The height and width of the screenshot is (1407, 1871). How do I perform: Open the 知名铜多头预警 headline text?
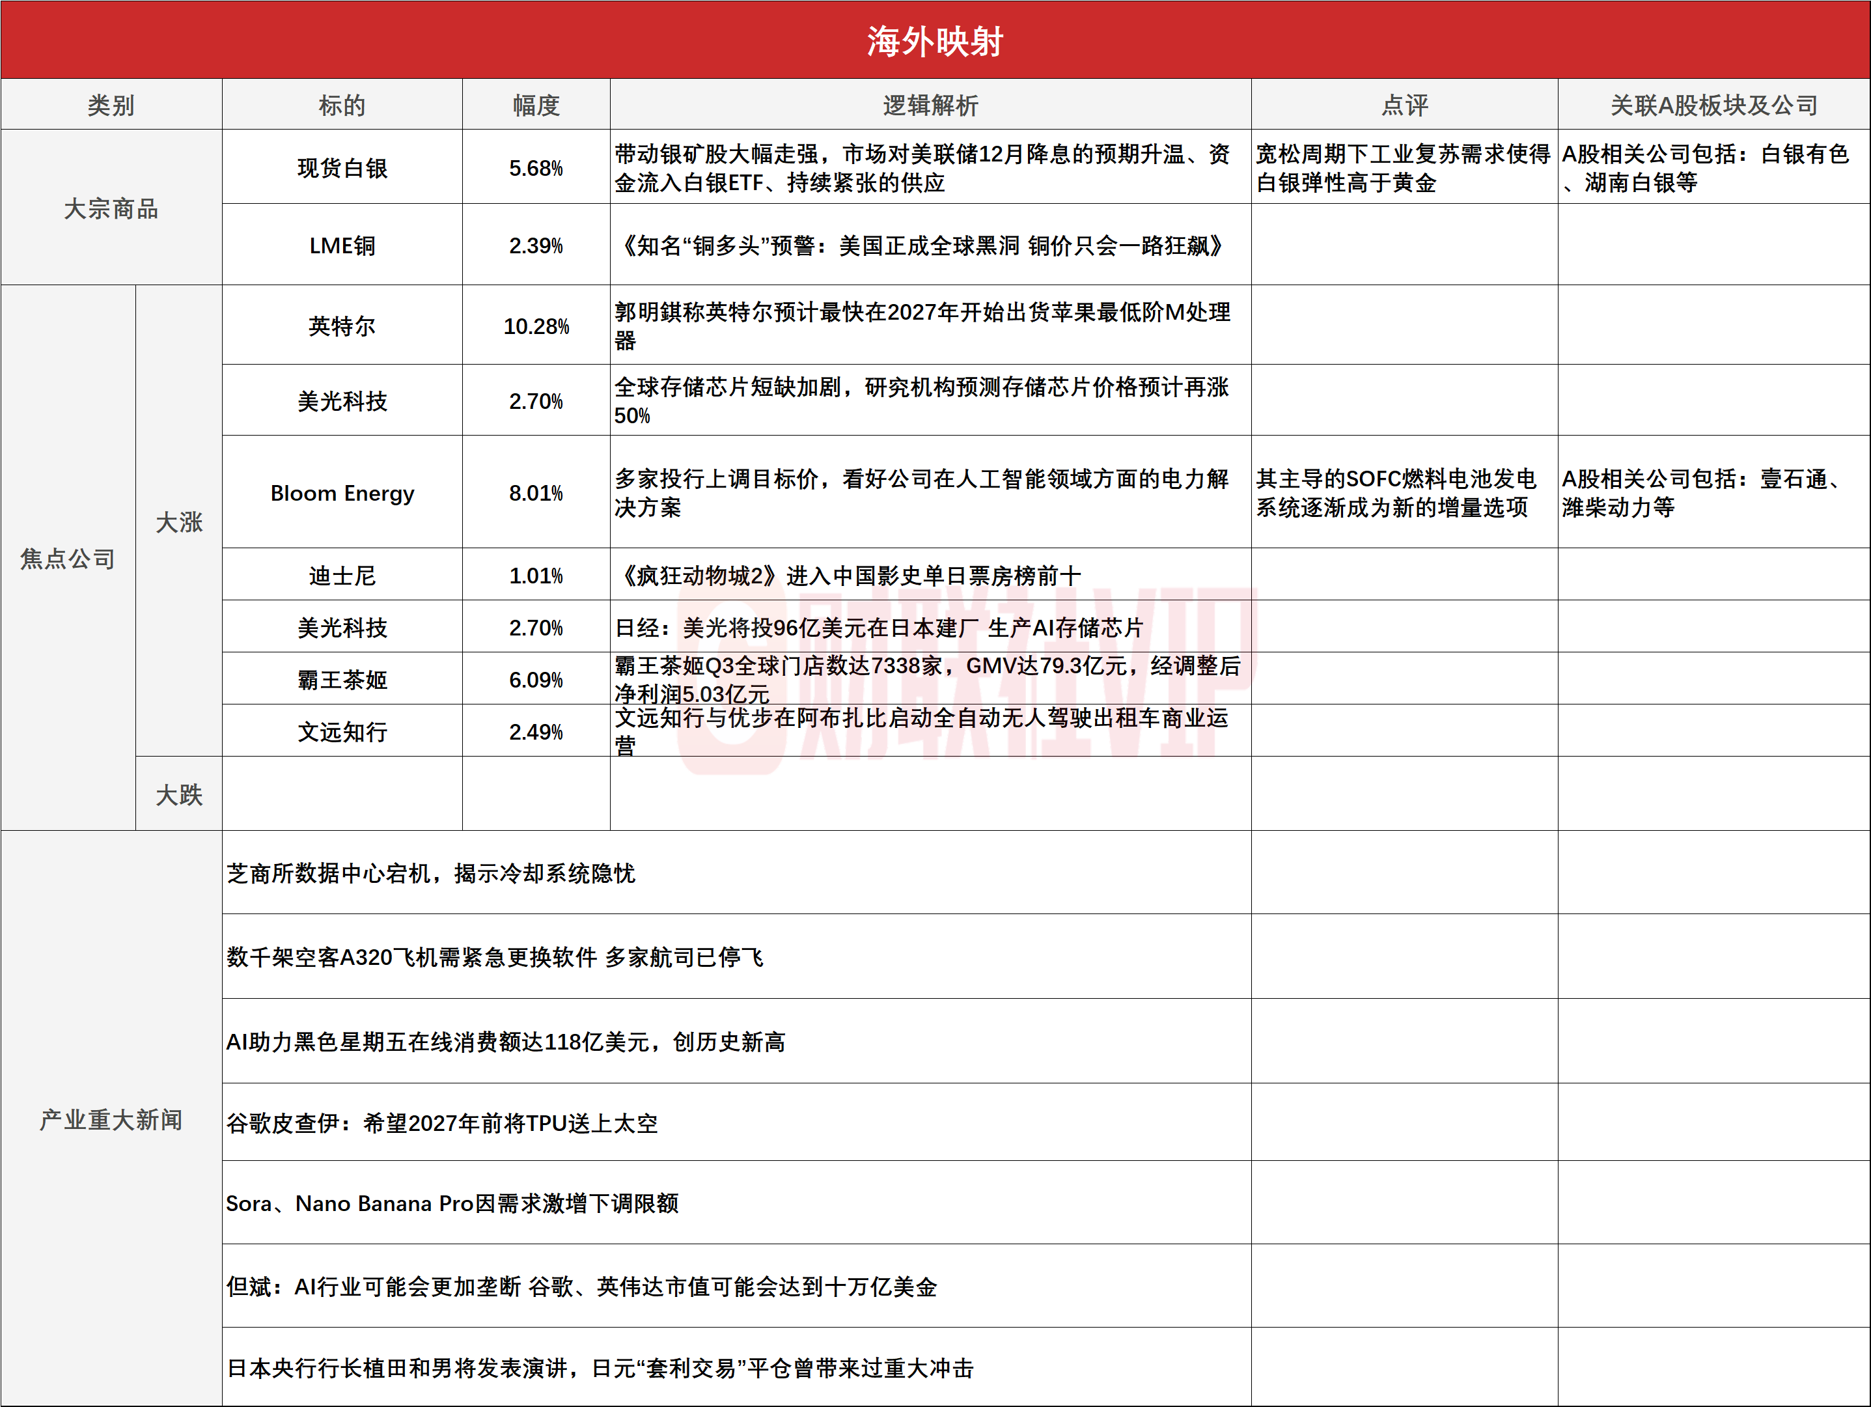coord(922,245)
